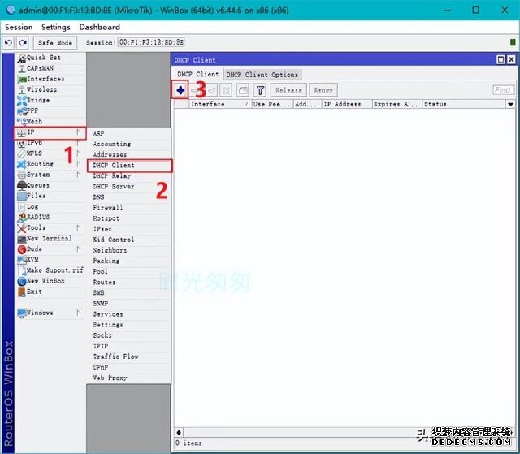
Task: Expand the MPLS submenu
Action: pyautogui.click(x=50, y=153)
